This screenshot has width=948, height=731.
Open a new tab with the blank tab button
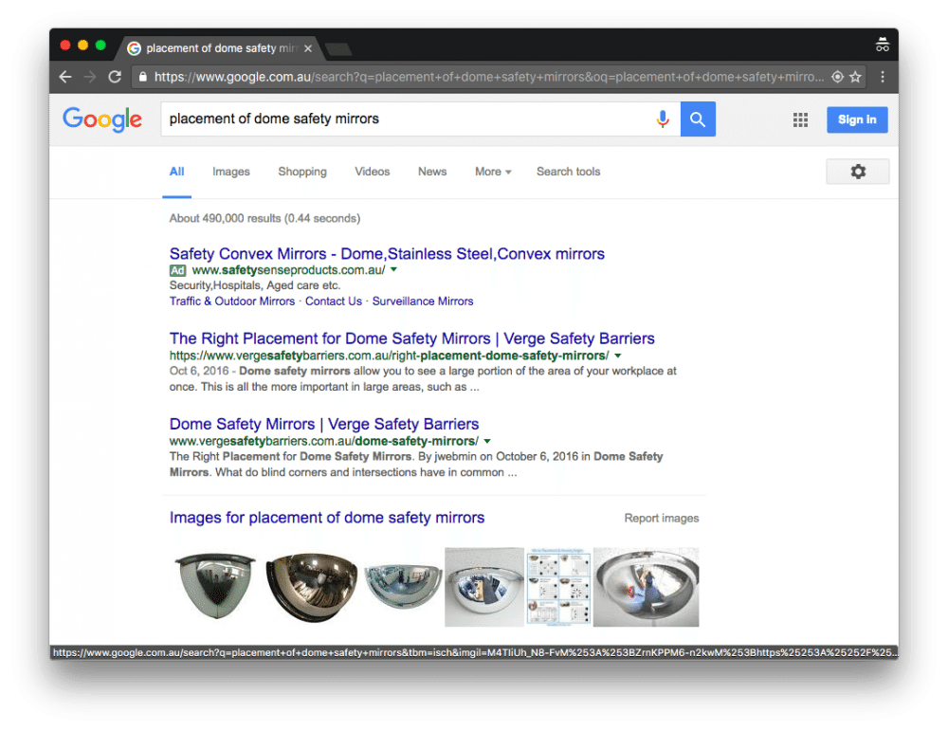338,49
